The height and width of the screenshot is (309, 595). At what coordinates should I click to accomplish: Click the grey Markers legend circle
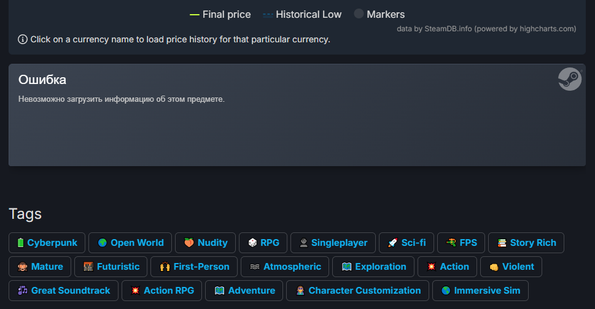tap(359, 14)
